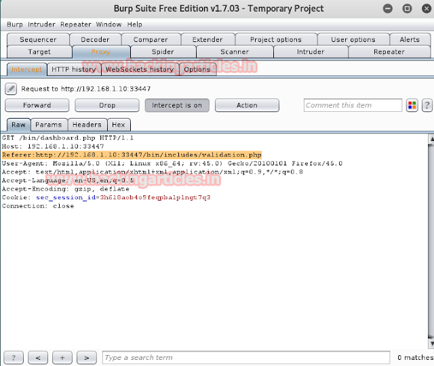
Task: Open the proxy Options sub-tab
Action: 197,69
